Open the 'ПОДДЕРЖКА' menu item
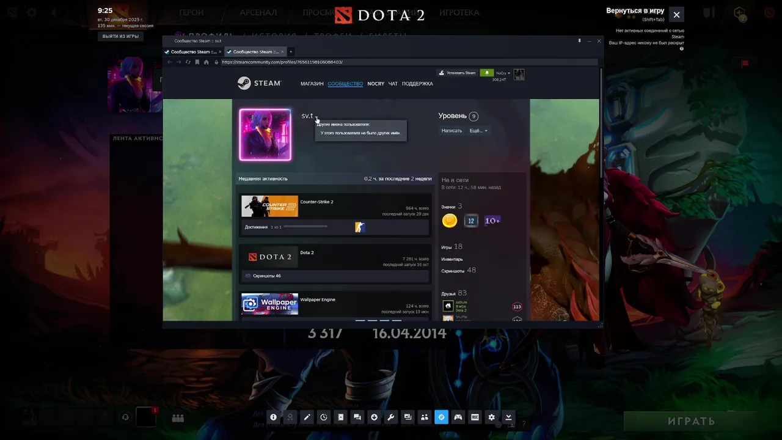 [x=417, y=84]
